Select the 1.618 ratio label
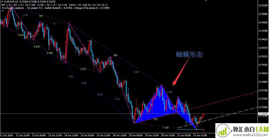 coord(20,35)
